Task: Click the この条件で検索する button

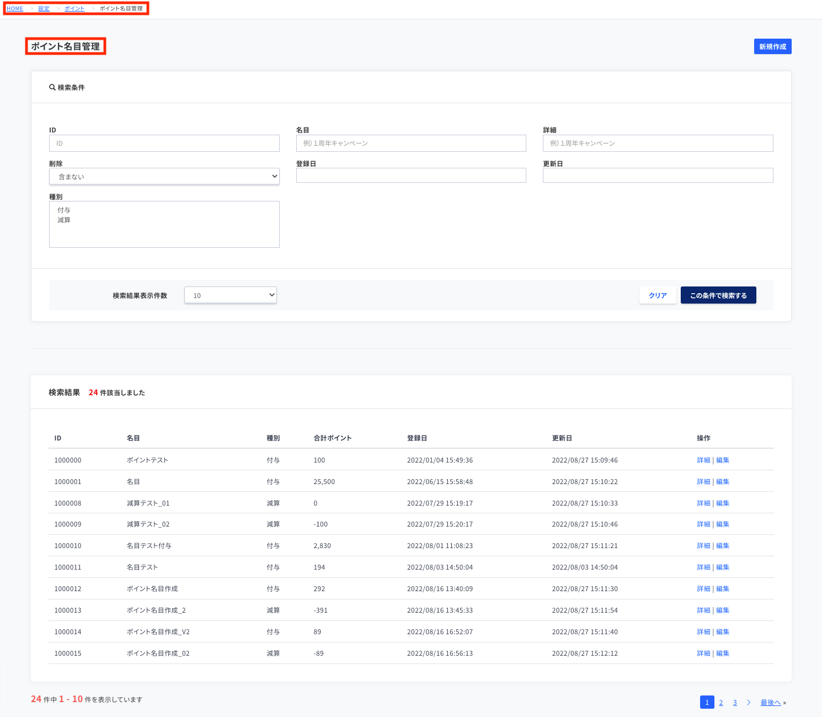Action: (x=718, y=295)
